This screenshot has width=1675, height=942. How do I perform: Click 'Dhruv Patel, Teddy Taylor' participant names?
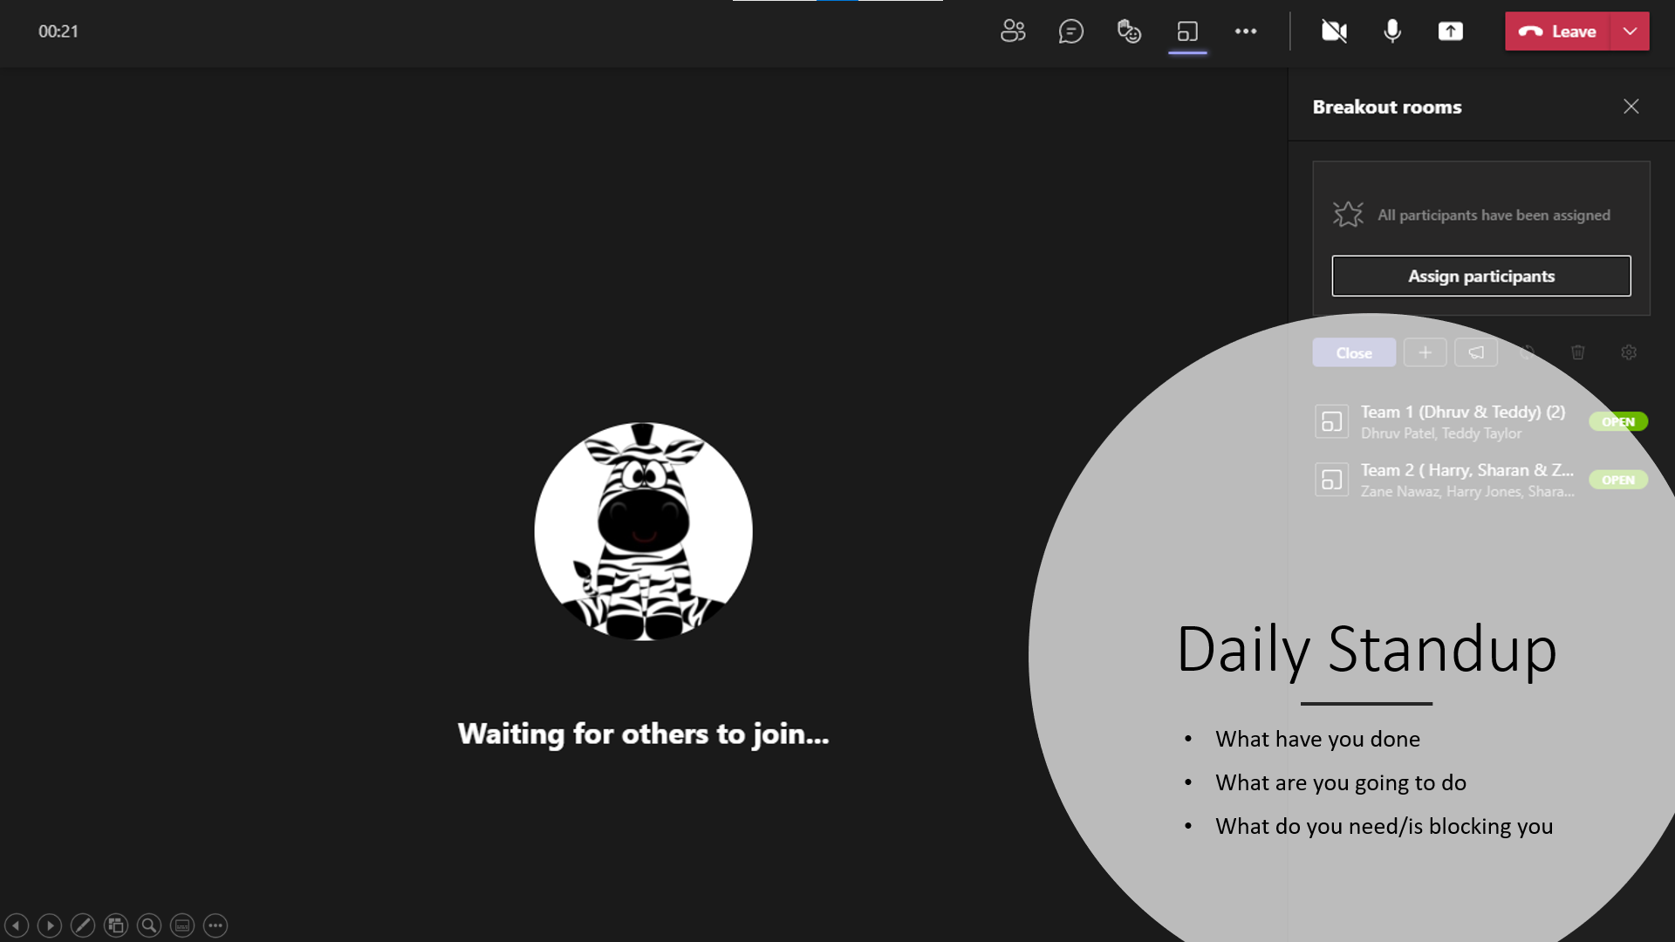[x=1441, y=433]
